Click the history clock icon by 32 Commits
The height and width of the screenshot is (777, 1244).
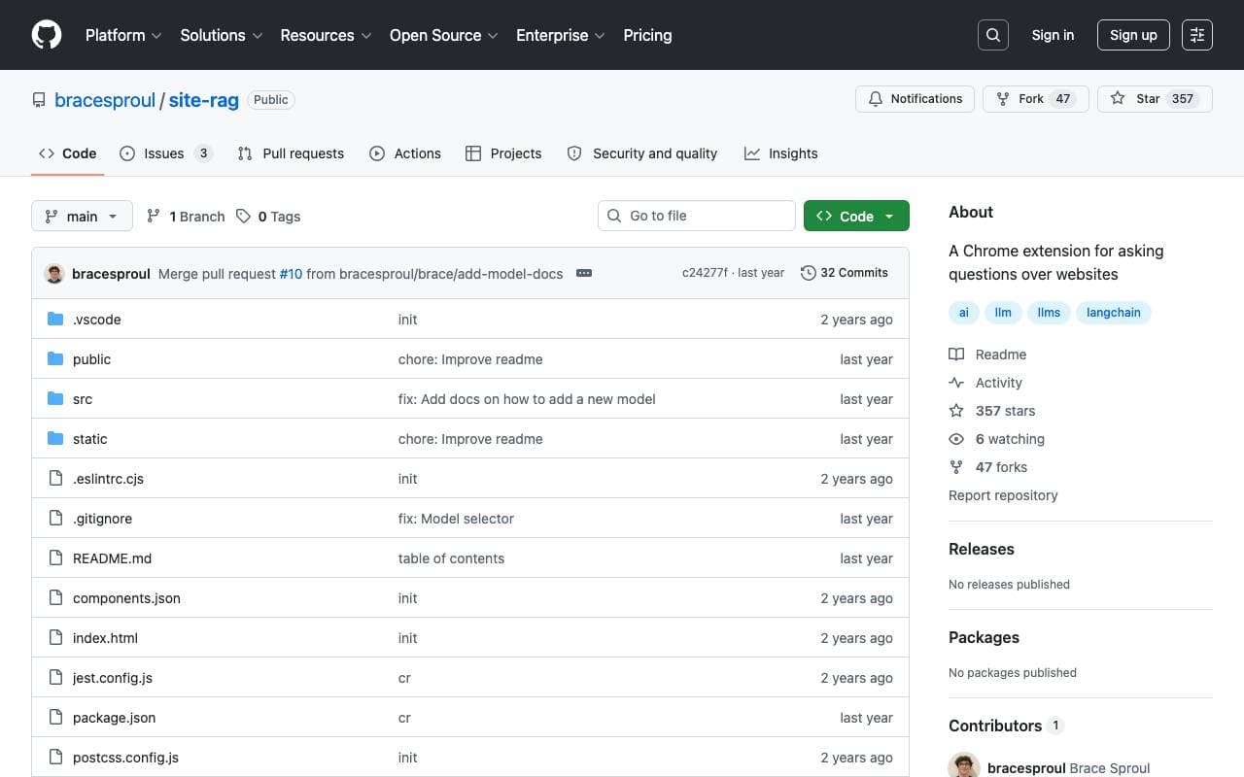tap(808, 273)
